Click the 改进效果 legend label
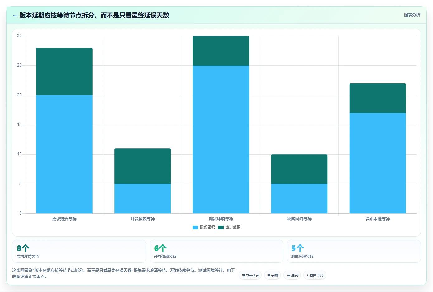The width and height of the screenshot is (433, 292). point(233,227)
